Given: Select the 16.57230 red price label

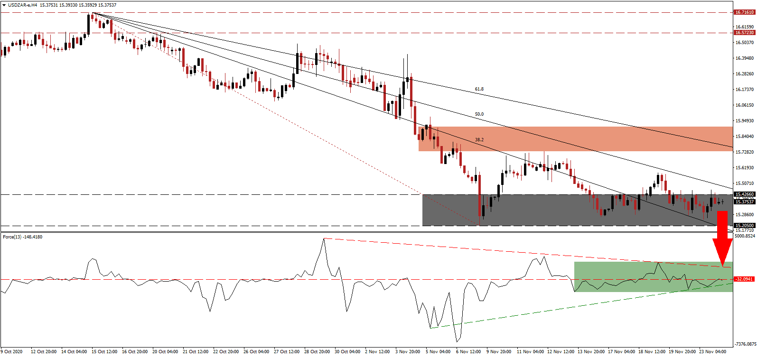Looking at the screenshot, I should click(744, 33).
